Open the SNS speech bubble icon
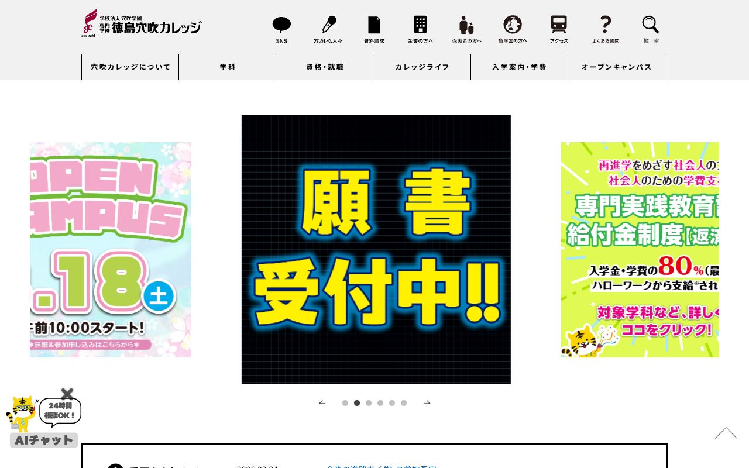This screenshot has width=749, height=468. coord(281,25)
